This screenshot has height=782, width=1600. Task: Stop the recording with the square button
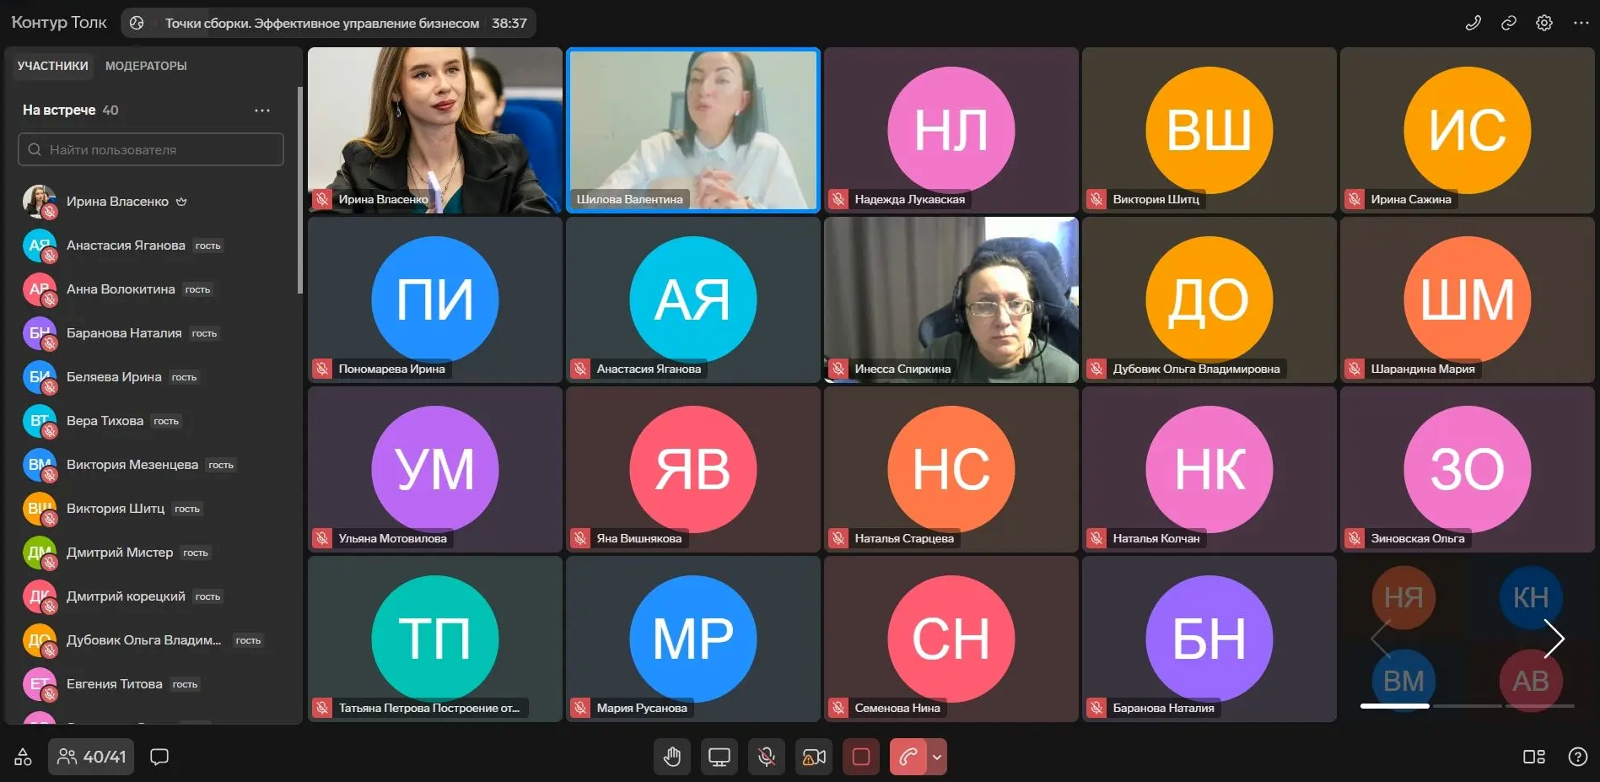pyautogui.click(x=861, y=757)
